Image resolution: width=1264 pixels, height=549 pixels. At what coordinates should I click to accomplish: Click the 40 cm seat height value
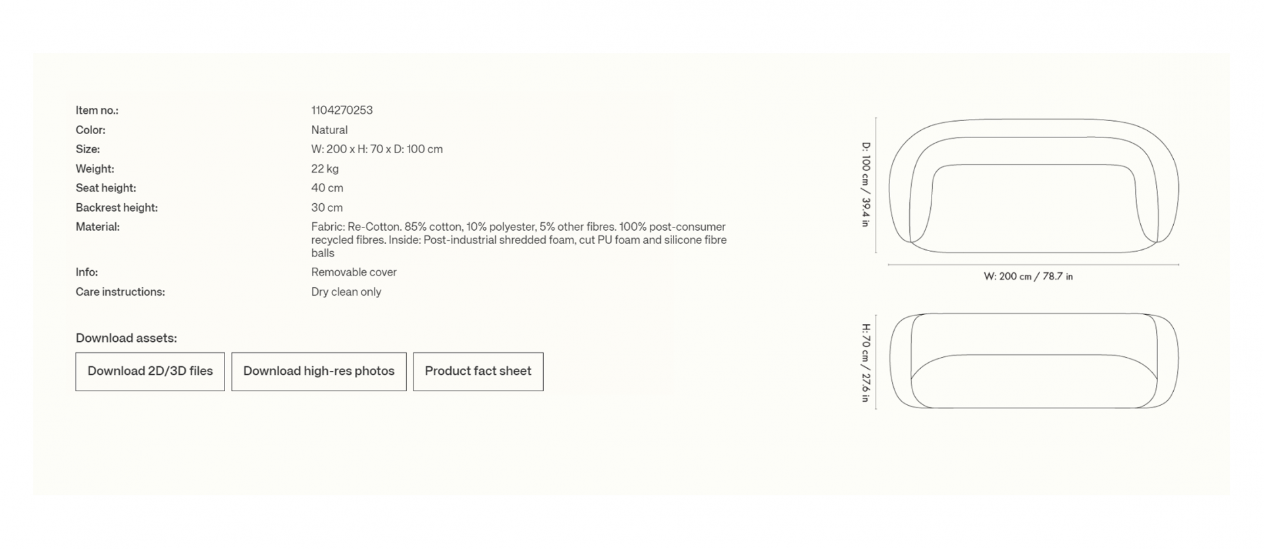[327, 188]
